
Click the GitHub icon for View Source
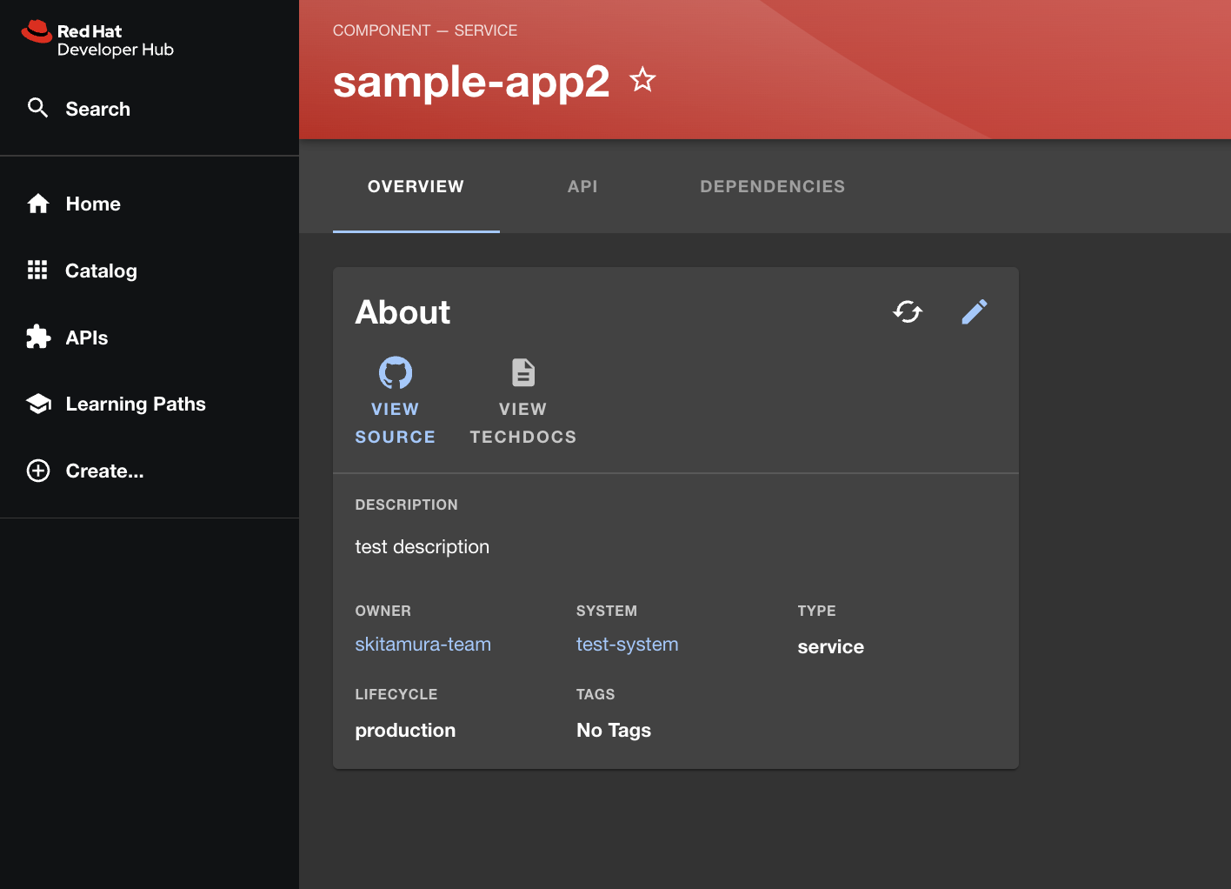396,372
